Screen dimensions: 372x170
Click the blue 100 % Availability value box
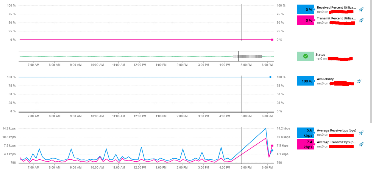[x=305, y=81]
